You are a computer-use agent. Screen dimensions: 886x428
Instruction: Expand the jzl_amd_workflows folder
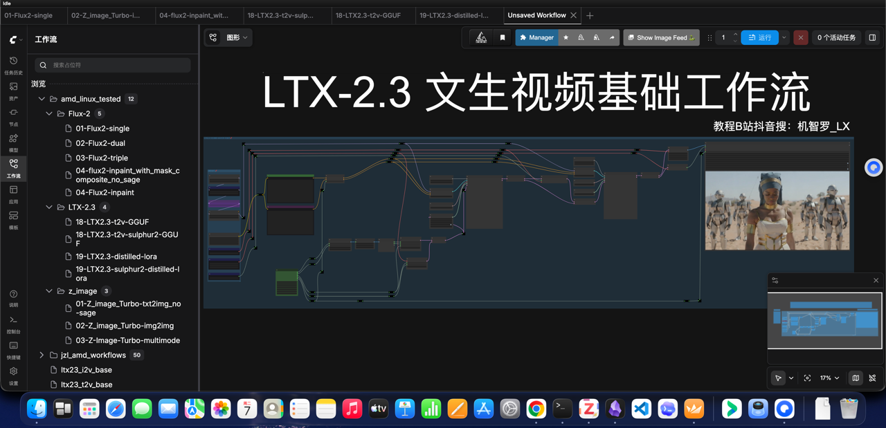coord(42,355)
